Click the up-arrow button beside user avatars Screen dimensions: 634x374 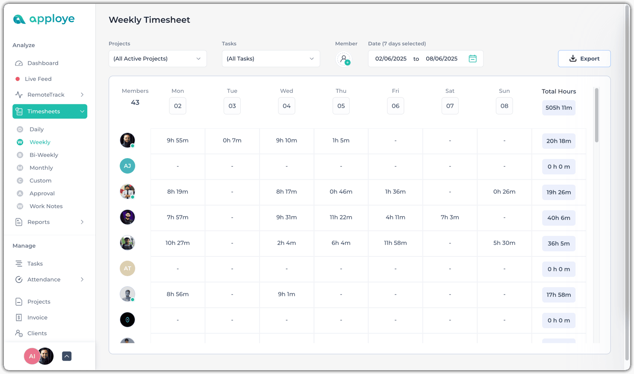click(67, 356)
